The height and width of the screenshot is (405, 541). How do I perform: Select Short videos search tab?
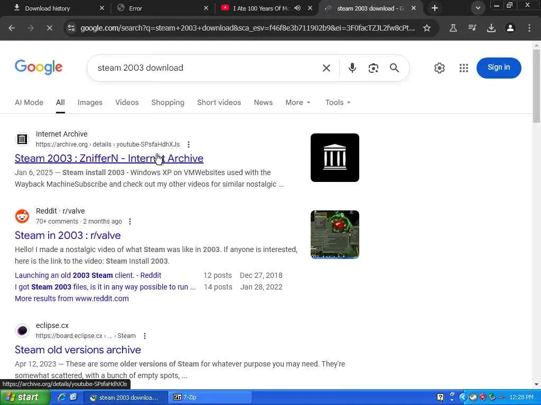point(219,103)
